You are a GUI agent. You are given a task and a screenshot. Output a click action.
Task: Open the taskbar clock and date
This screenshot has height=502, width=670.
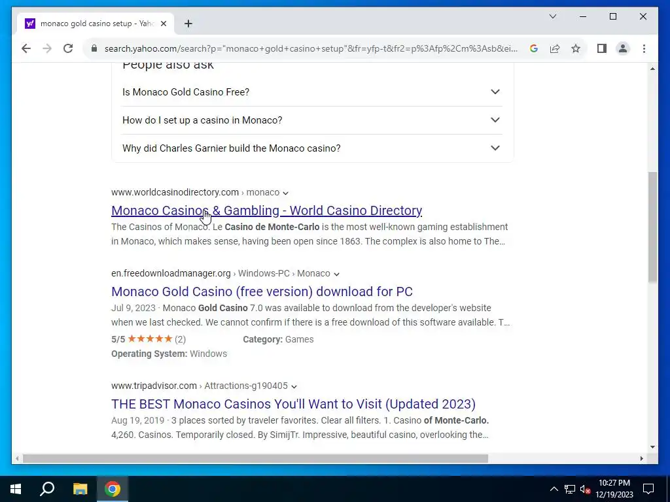pyautogui.click(x=614, y=489)
